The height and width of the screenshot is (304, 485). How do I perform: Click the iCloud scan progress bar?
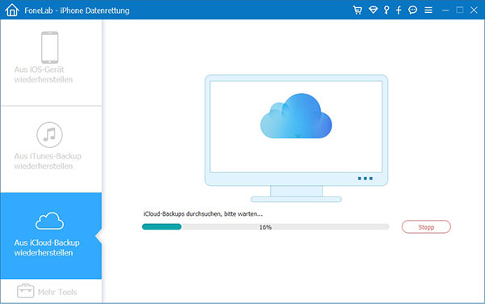(265, 226)
